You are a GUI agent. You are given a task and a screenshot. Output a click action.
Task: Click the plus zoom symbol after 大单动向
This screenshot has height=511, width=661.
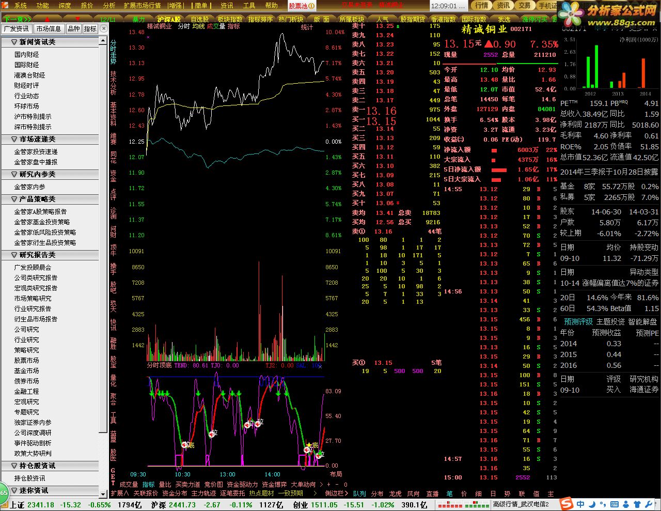click(x=328, y=485)
